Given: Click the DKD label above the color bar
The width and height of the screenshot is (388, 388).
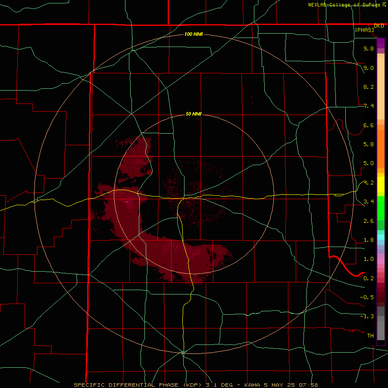Looking at the screenshot, I should point(379,26).
